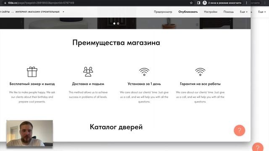Open the browser side panel icon

point(198,3)
